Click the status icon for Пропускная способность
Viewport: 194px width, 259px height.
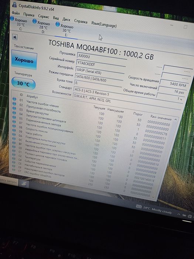coord(14,104)
